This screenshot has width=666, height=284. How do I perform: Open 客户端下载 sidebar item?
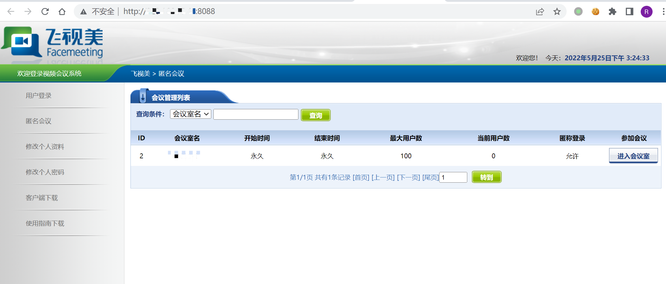pyautogui.click(x=42, y=198)
